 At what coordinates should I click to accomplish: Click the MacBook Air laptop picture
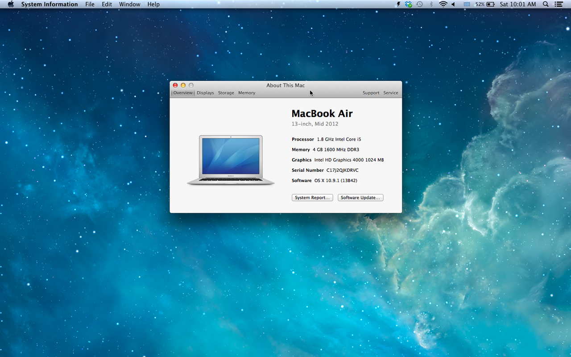(231, 160)
